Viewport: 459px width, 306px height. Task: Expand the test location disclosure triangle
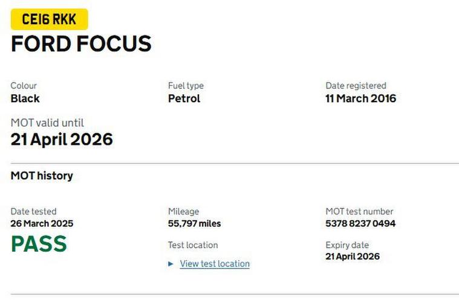171,264
